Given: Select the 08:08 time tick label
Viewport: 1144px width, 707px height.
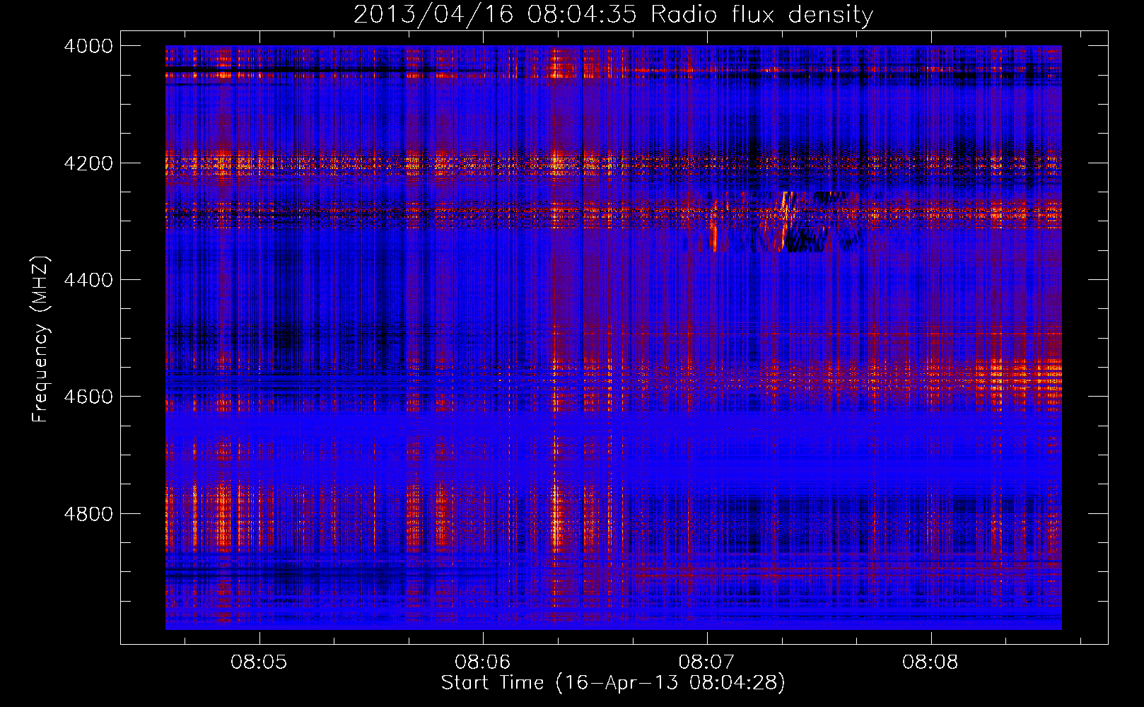Looking at the screenshot, I should tap(930, 662).
